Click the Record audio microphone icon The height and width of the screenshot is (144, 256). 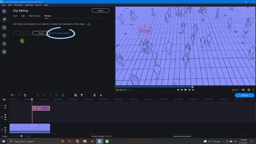(x=101, y=95)
